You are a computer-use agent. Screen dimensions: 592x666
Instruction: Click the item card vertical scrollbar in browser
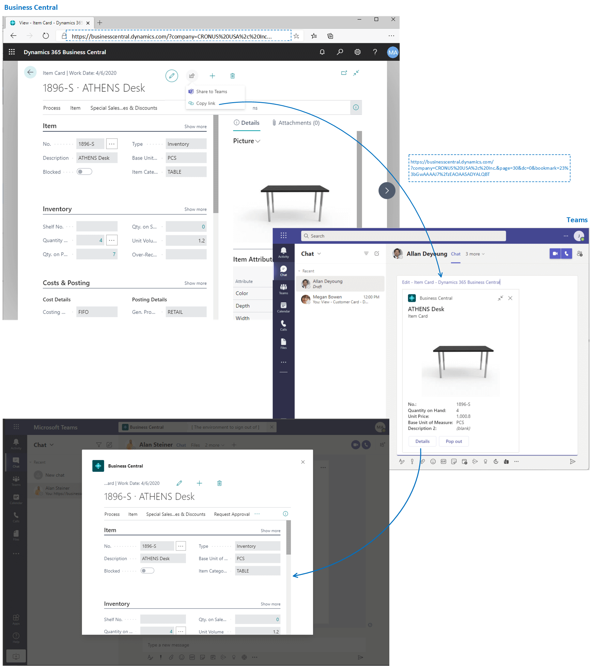(215, 164)
